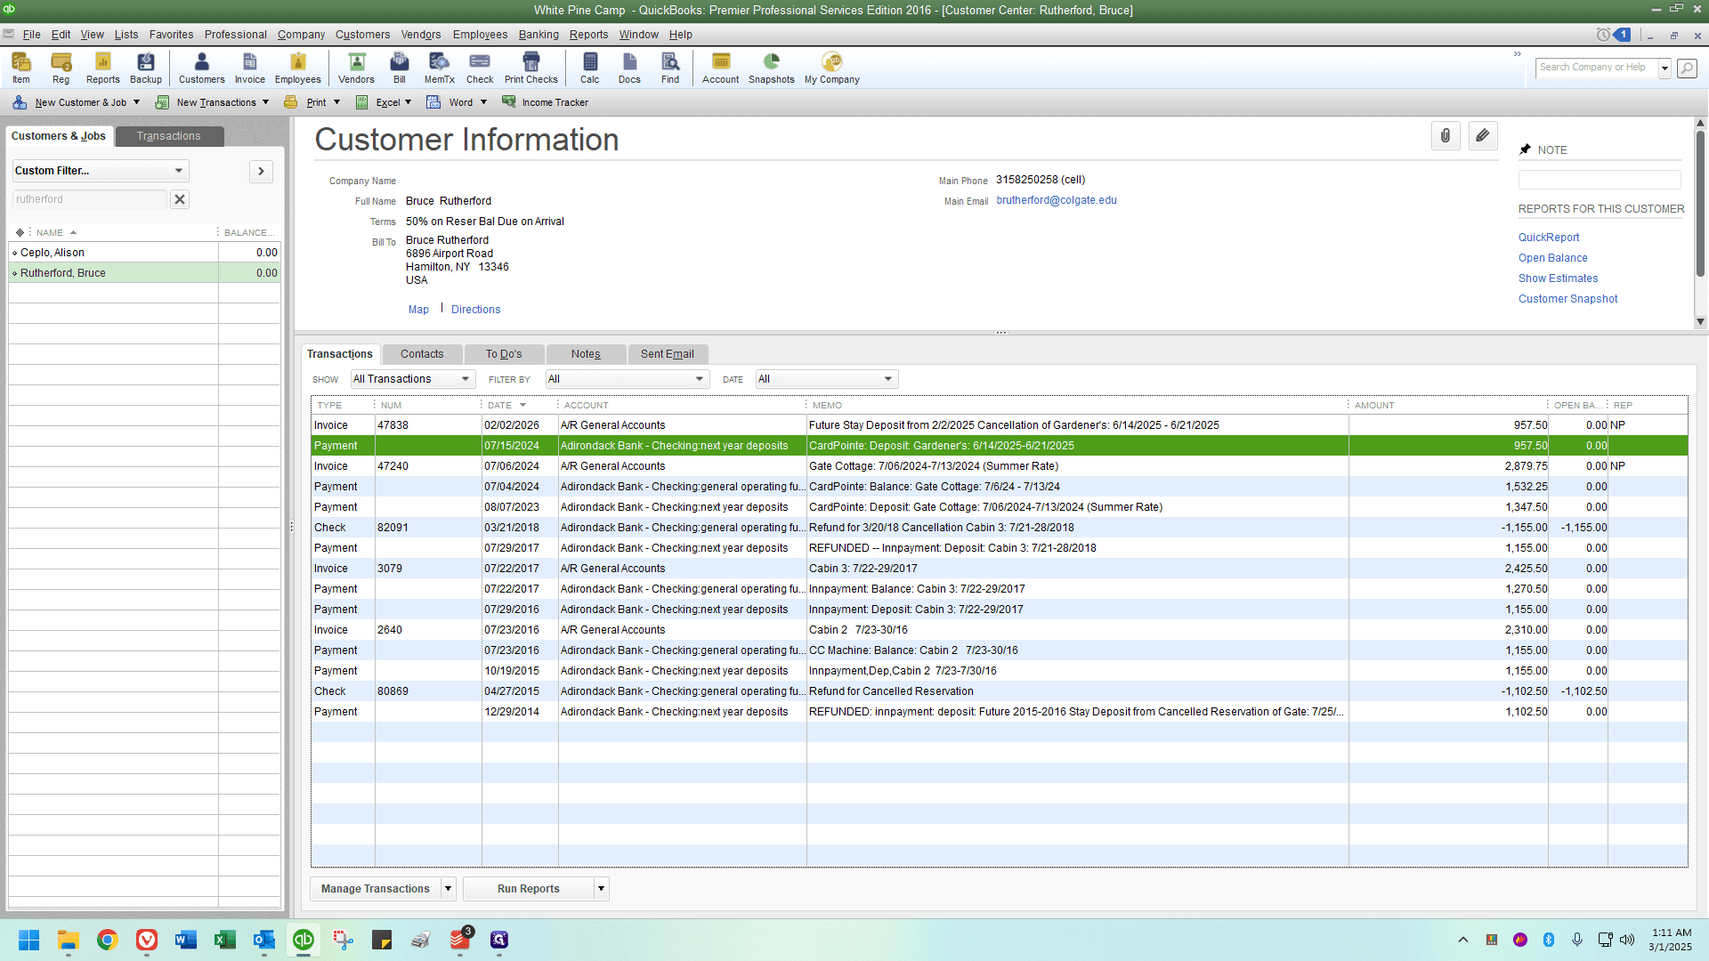
Task: Expand the Word dropdown menu
Action: tap(483, 102)
